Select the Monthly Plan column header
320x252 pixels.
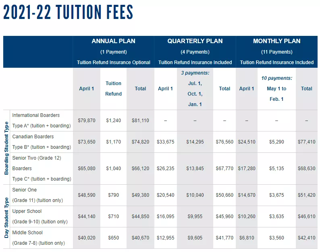click(x=277, y=52)
